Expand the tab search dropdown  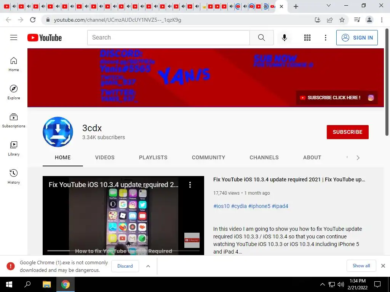(329, 5)
